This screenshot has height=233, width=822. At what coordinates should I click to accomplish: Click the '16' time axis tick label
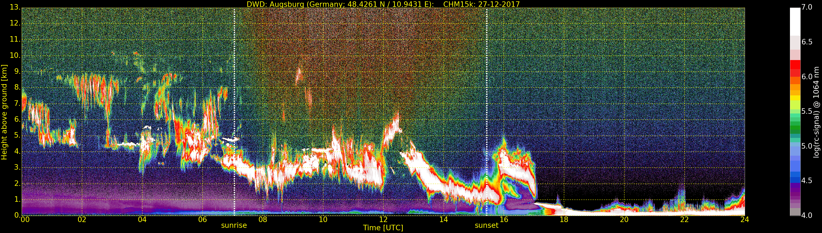coord(504,220)
